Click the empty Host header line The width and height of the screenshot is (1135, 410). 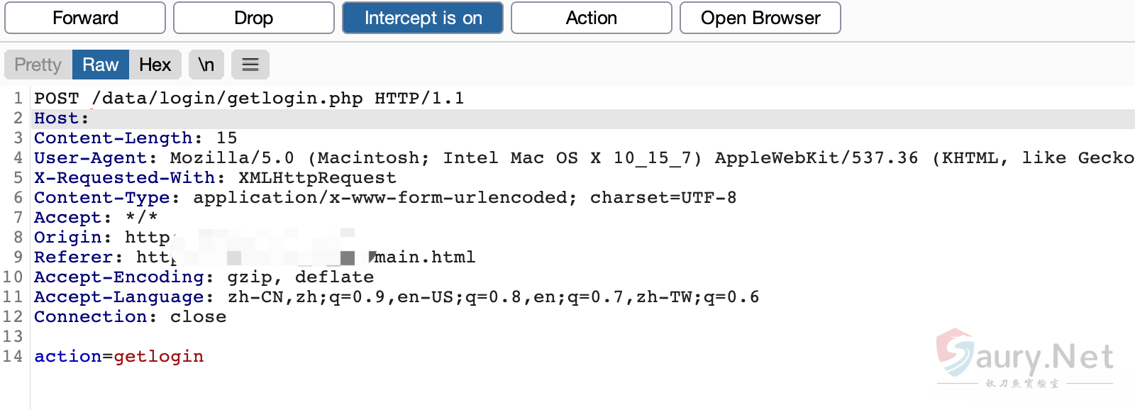62,118
